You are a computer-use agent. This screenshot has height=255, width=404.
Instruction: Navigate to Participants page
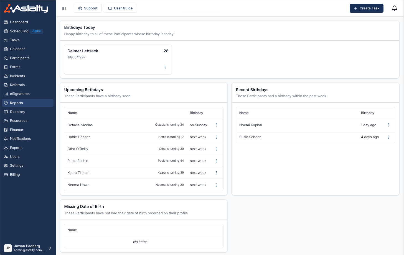tap(20, 58)
